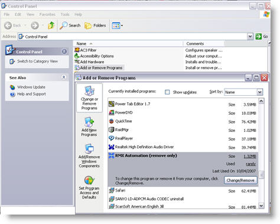The image size is (280, 224).
Task: Toggle the Folders pane button
Action: (x=95, y=25)
